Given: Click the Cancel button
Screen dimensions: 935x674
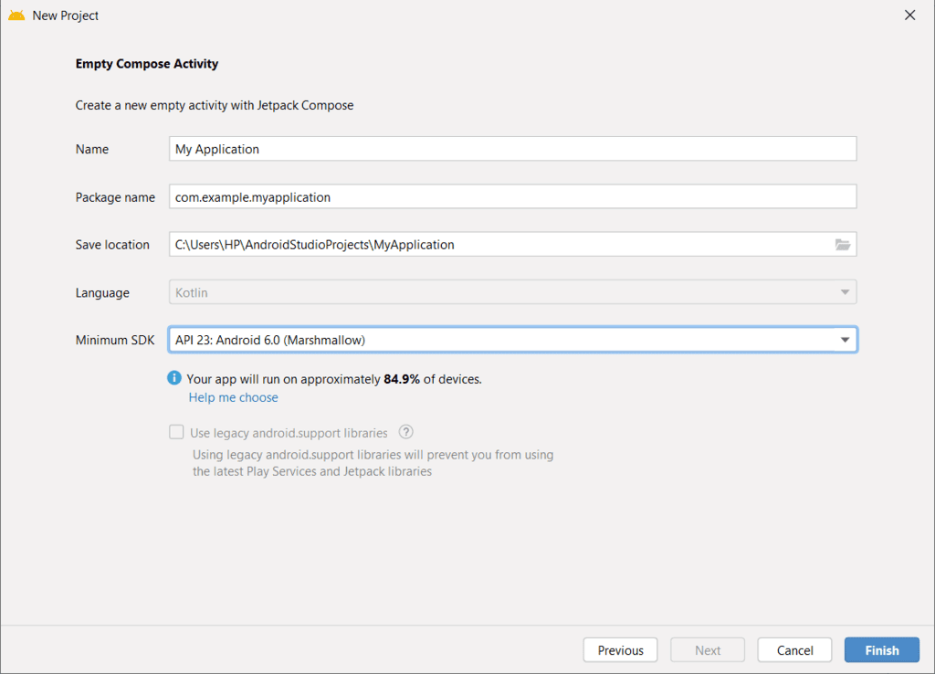Looking at the screenshot, I should 794,650.
